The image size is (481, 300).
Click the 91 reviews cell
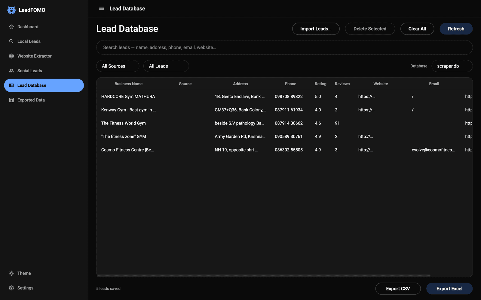tap(337, 123)
